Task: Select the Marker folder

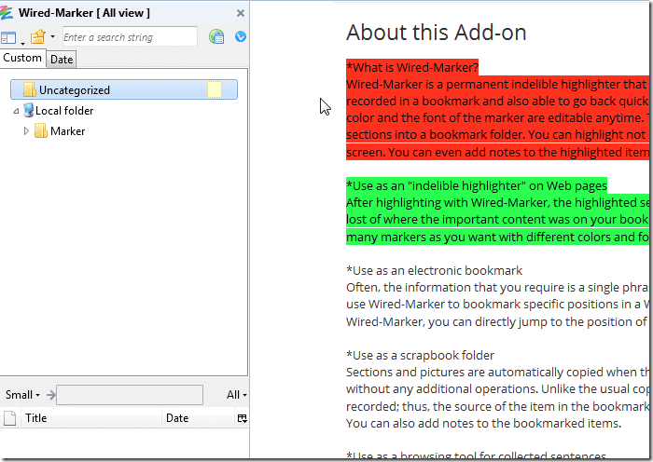Action: pyautogui.click(x=67, y=131)
